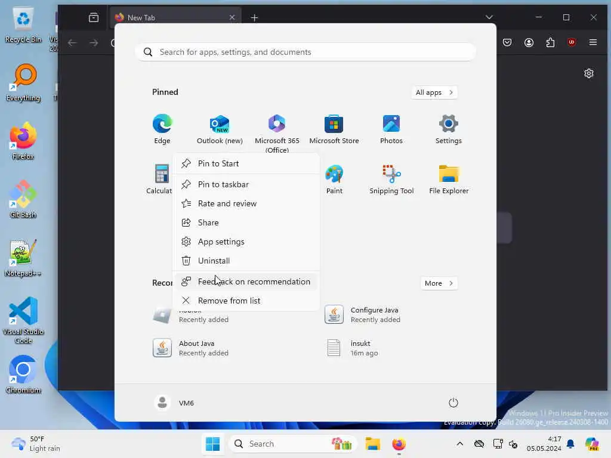Screen dimensions: 611x458
Task: Open the Firefox account icon
Action: (x=529, y=42)
